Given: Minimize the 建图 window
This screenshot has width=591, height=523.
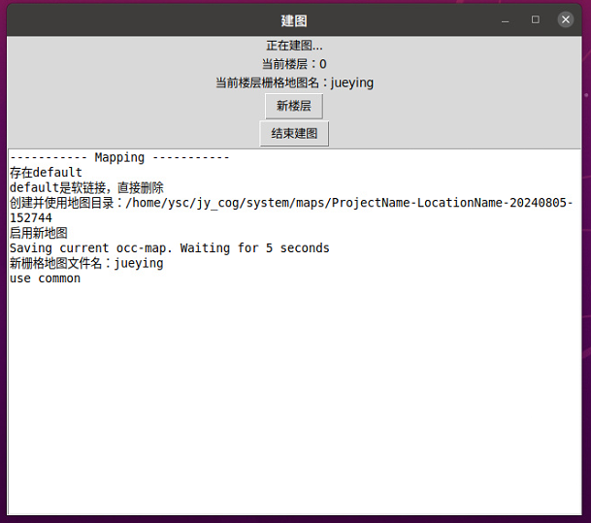Looking at the screenshot, I should [x=505, y=20].
